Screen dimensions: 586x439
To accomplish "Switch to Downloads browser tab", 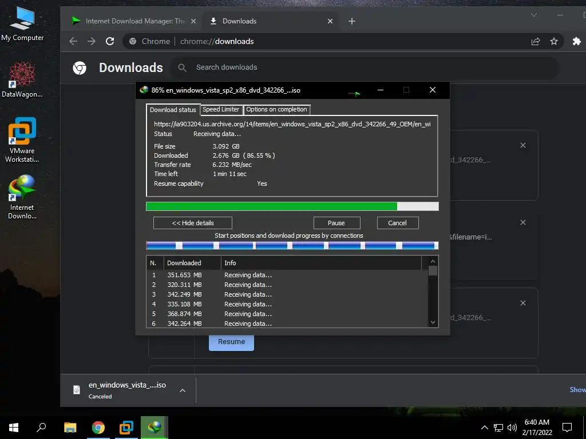I will click(272, 21).
